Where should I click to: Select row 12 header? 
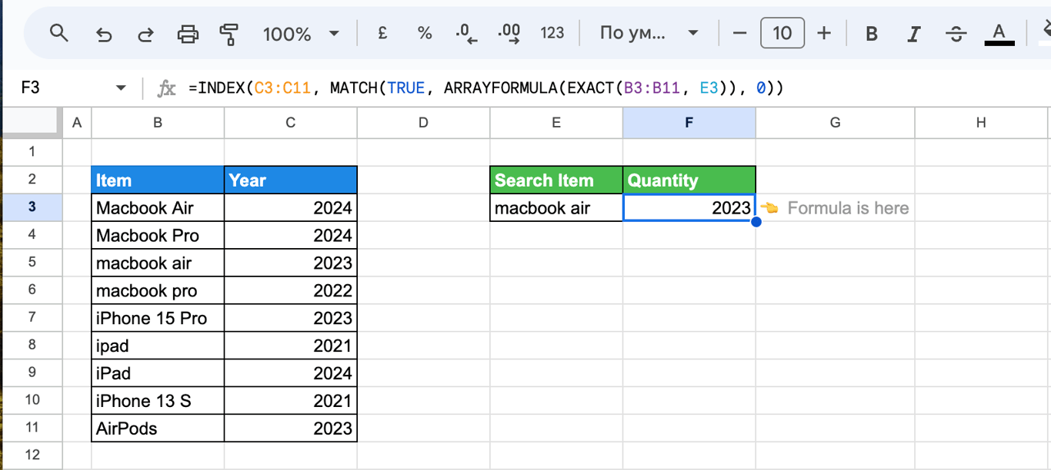point(32,455)
